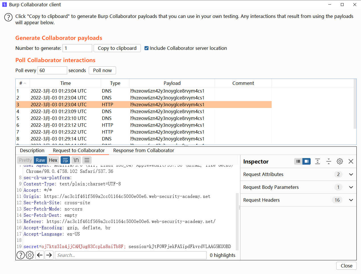
Task: Sort by Payload column header
Action: pos(172,83)
